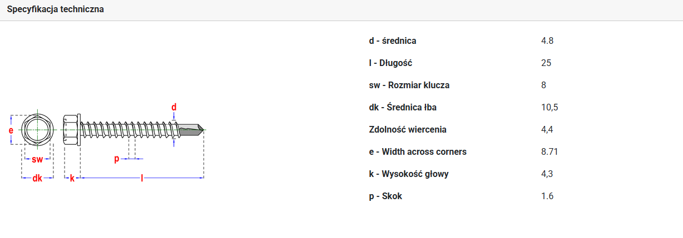The height and width of the screenshot is (238, 683).
Task: Click the hex head front view diagram
Action: pos(37,131)
